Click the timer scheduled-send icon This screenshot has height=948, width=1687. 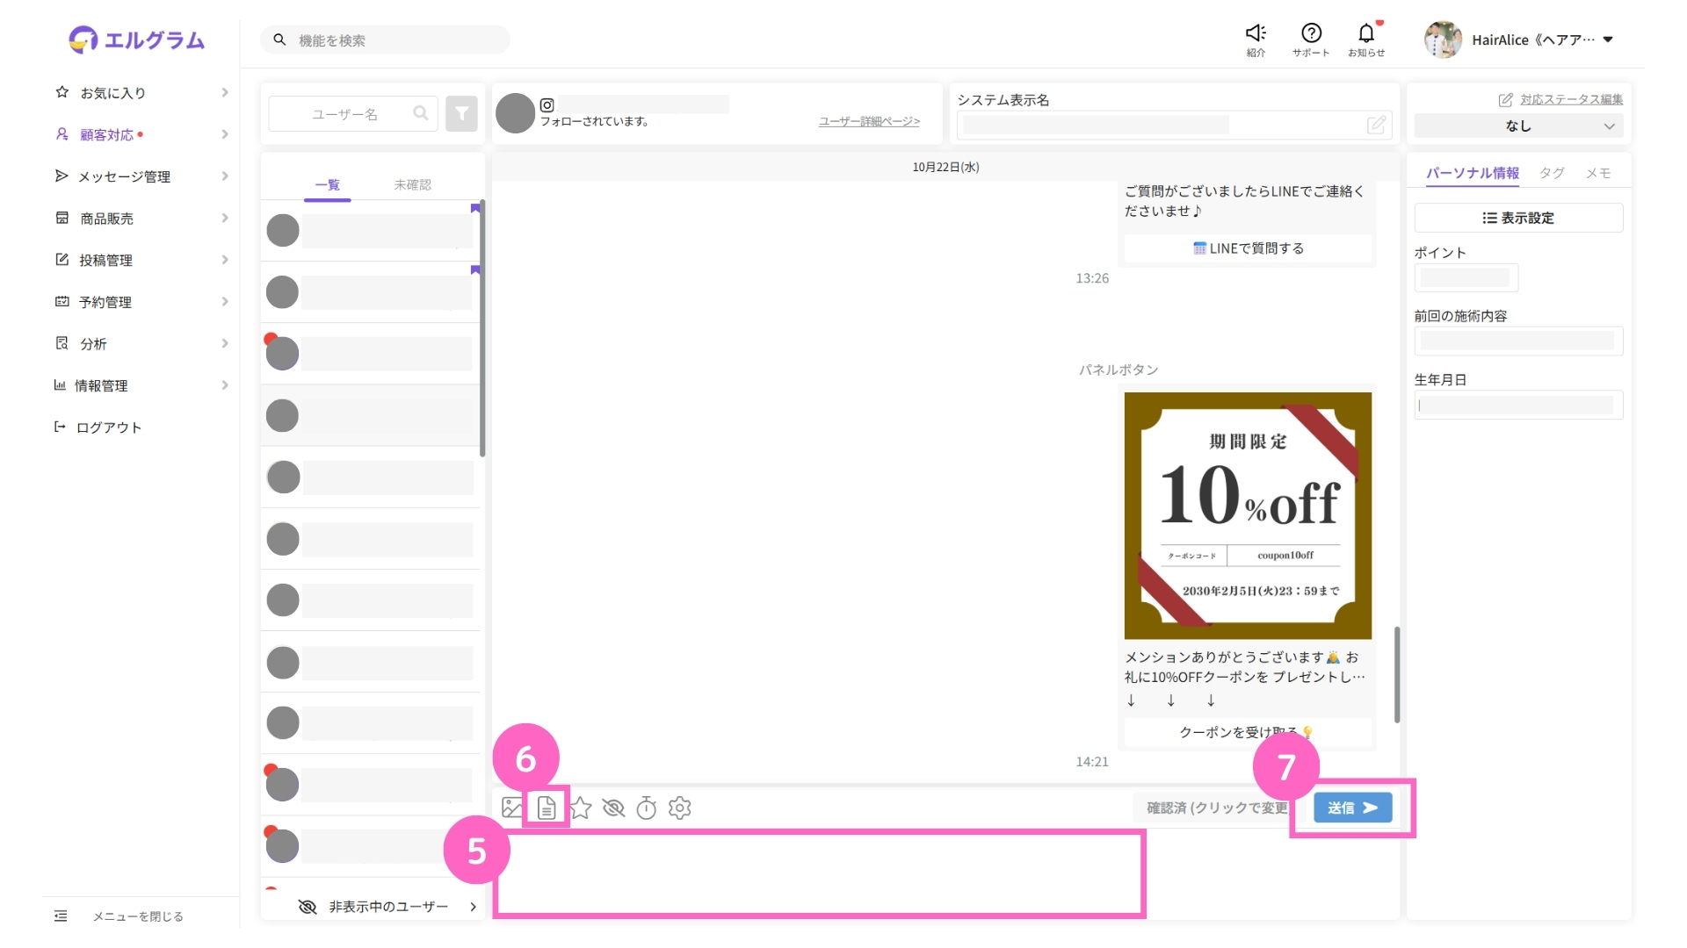[647, 808]
